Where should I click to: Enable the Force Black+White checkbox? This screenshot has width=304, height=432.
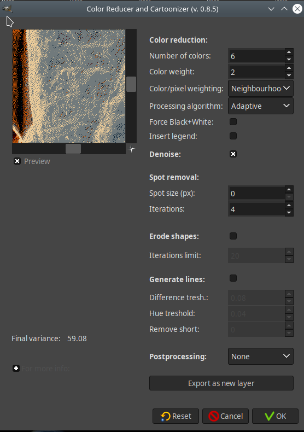(x=233, y=122)
